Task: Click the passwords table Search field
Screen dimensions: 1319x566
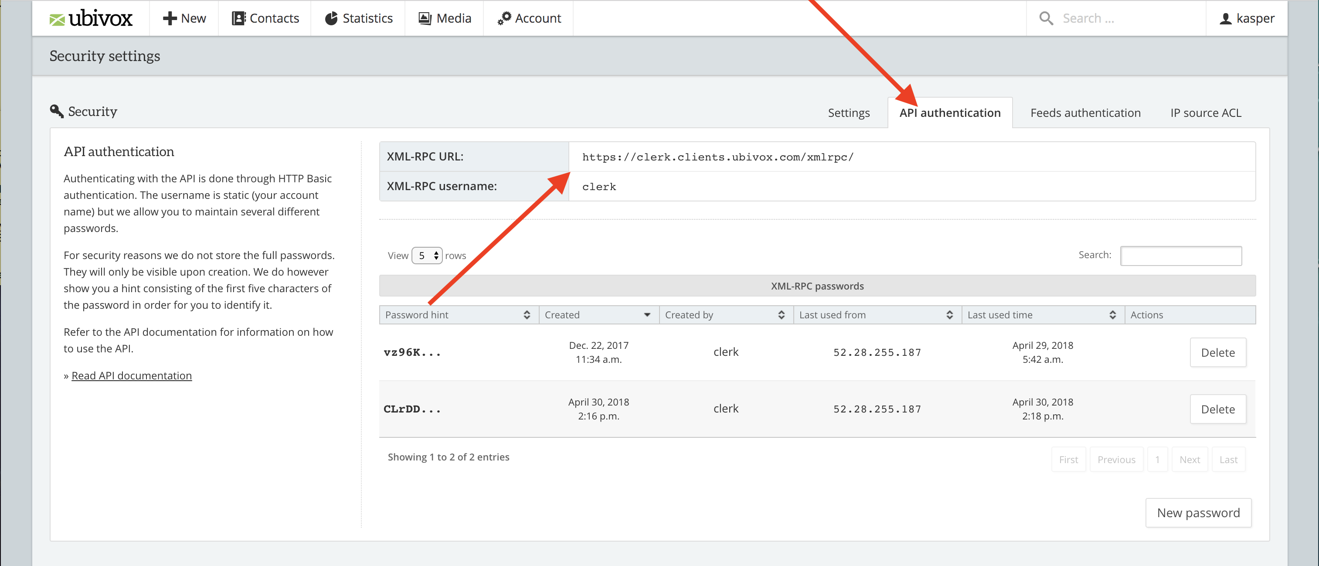Action: [1180, 256]
